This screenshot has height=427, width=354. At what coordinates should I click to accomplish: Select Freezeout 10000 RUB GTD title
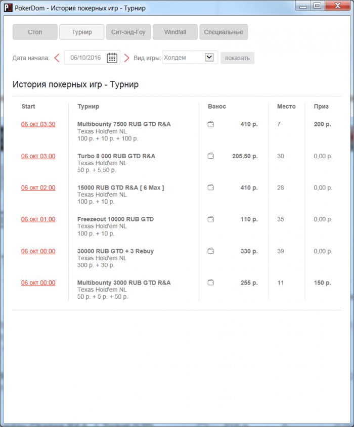115,219
